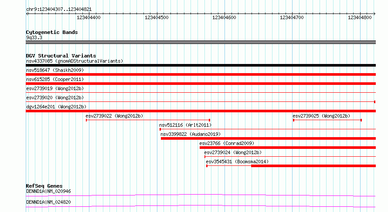Open the RefSeq Genes track heading

point(44,186)
